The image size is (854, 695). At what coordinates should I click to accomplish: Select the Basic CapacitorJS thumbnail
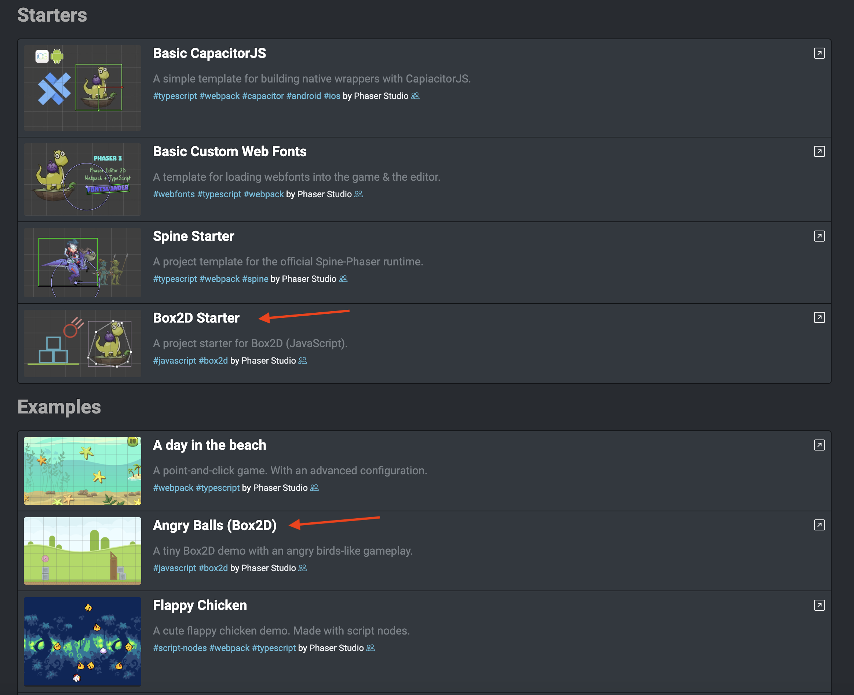(x=83, y=88)
